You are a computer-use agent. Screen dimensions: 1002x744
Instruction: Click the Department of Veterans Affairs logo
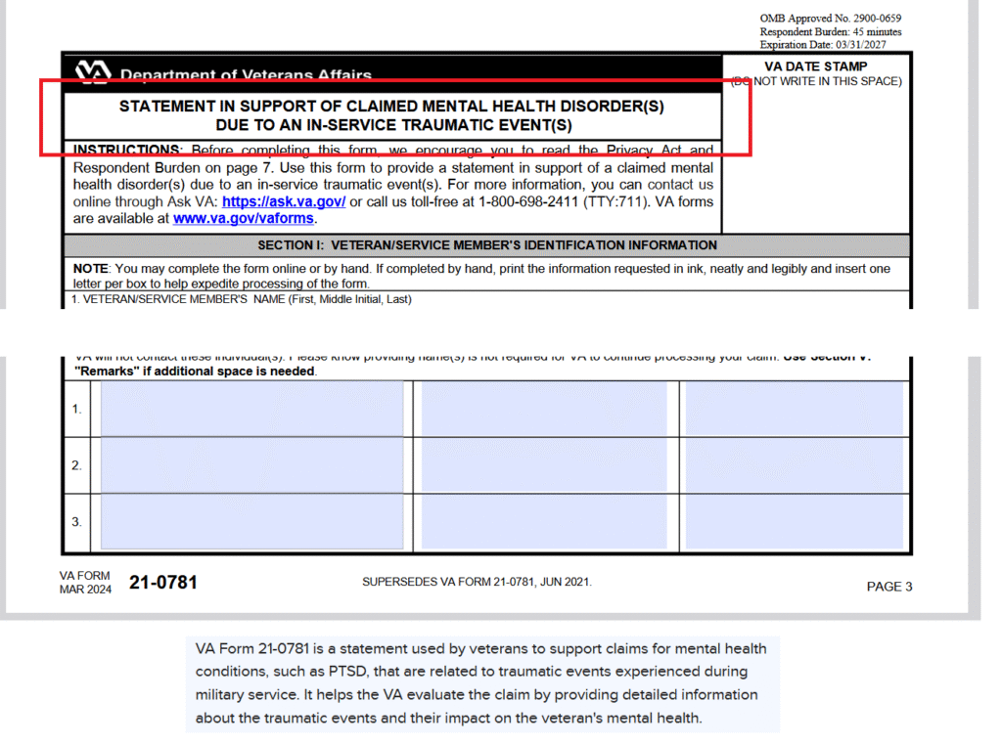[x=94, y=72]
